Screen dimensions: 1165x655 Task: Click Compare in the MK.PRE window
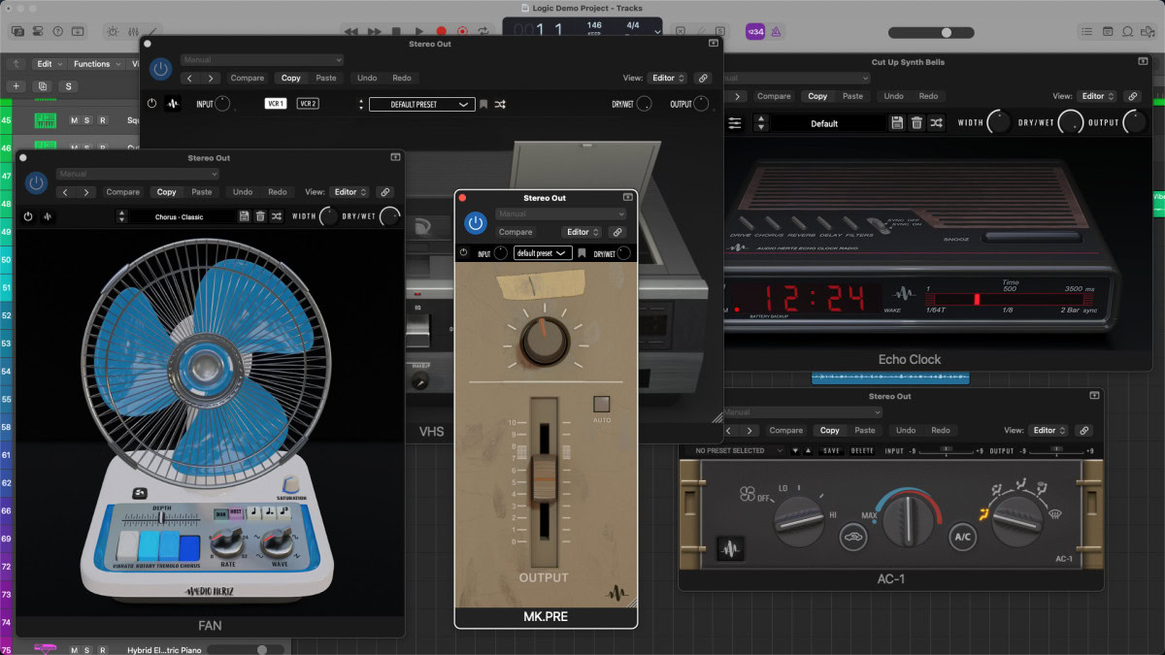pos(516,232)
